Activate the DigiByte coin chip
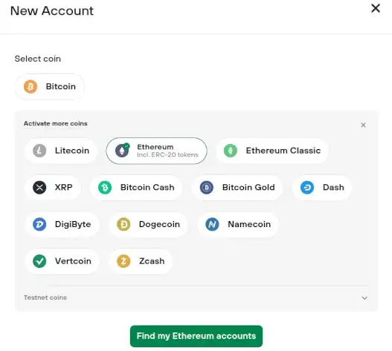 [x=62, y=224]
